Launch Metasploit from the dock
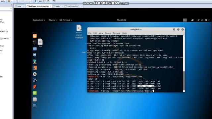212x119 pixels. point(35,55)
